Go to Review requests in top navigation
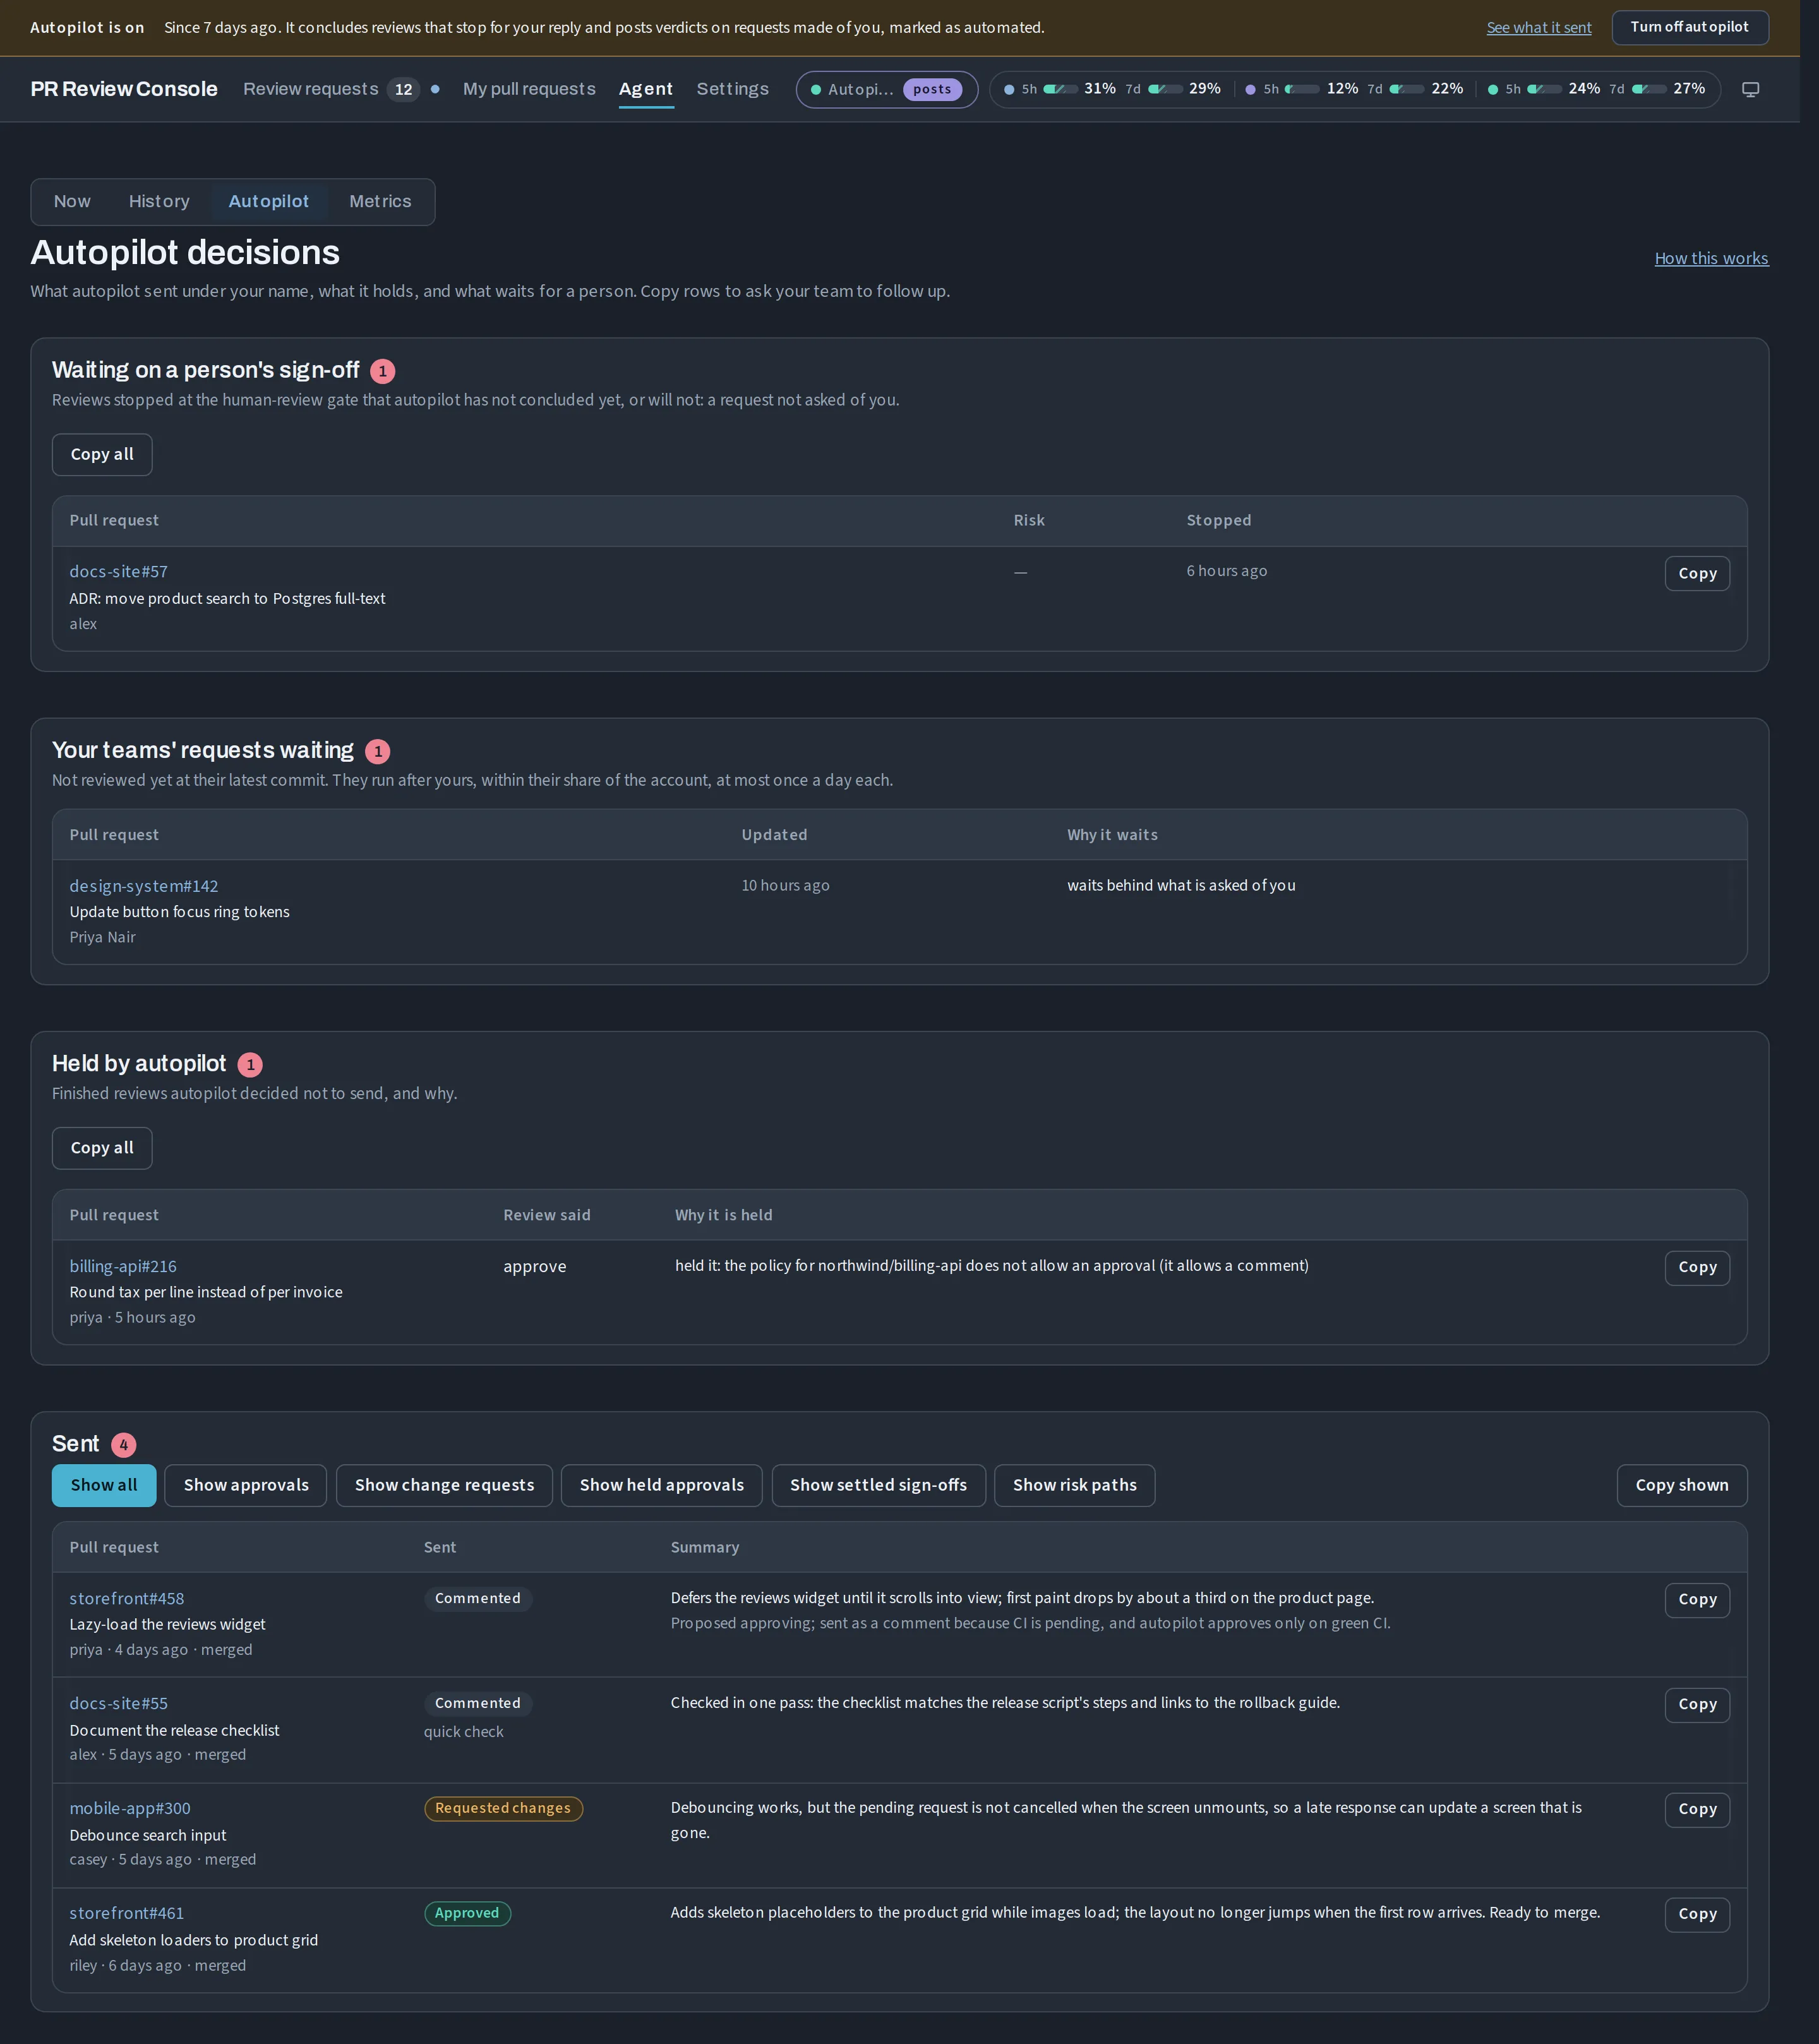This screenshot has height=2044, width=1819. tap(331, 89)
